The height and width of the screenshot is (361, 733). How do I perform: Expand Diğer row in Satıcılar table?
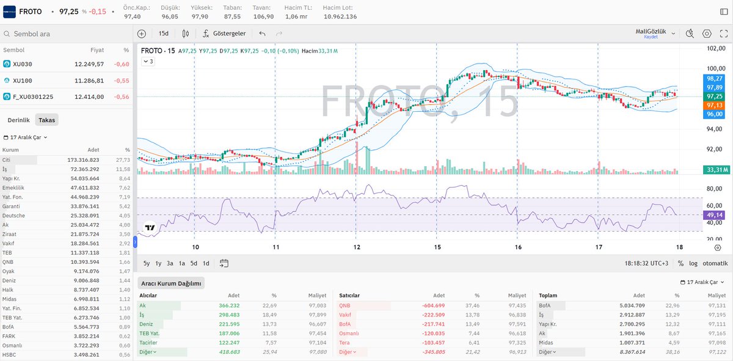click(x=348, y=352)
